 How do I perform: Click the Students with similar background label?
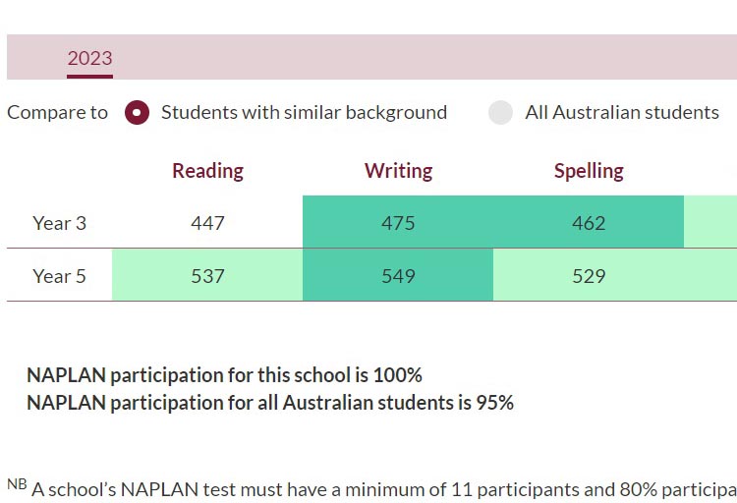click(304, 113)
